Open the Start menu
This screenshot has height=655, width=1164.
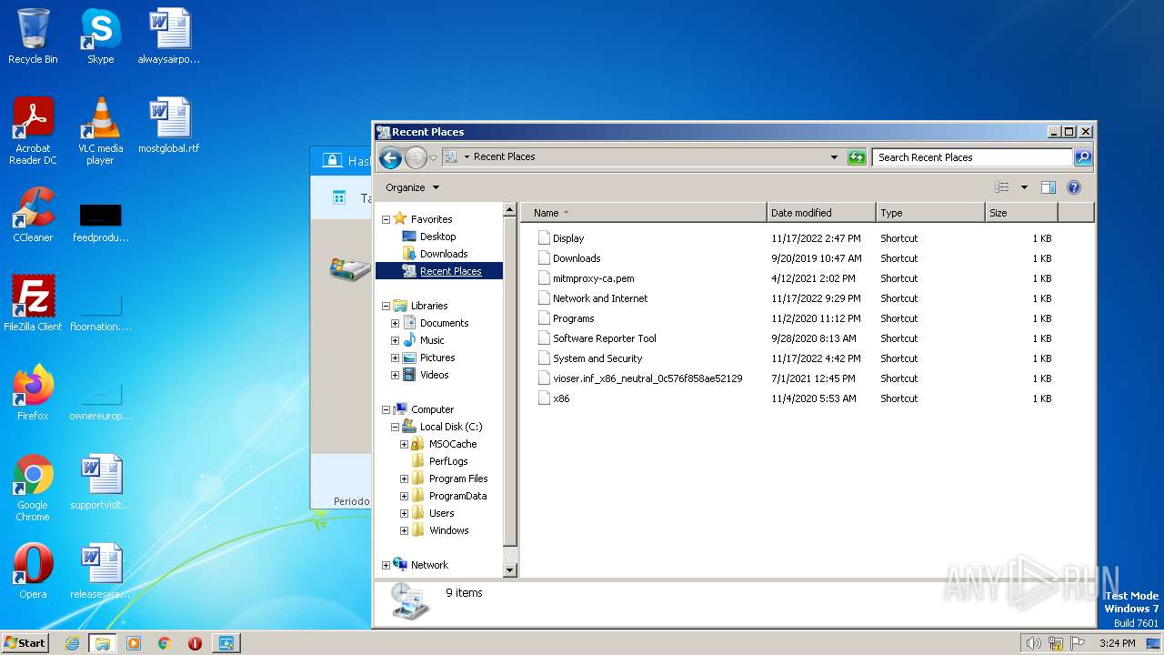click(25, 642)
